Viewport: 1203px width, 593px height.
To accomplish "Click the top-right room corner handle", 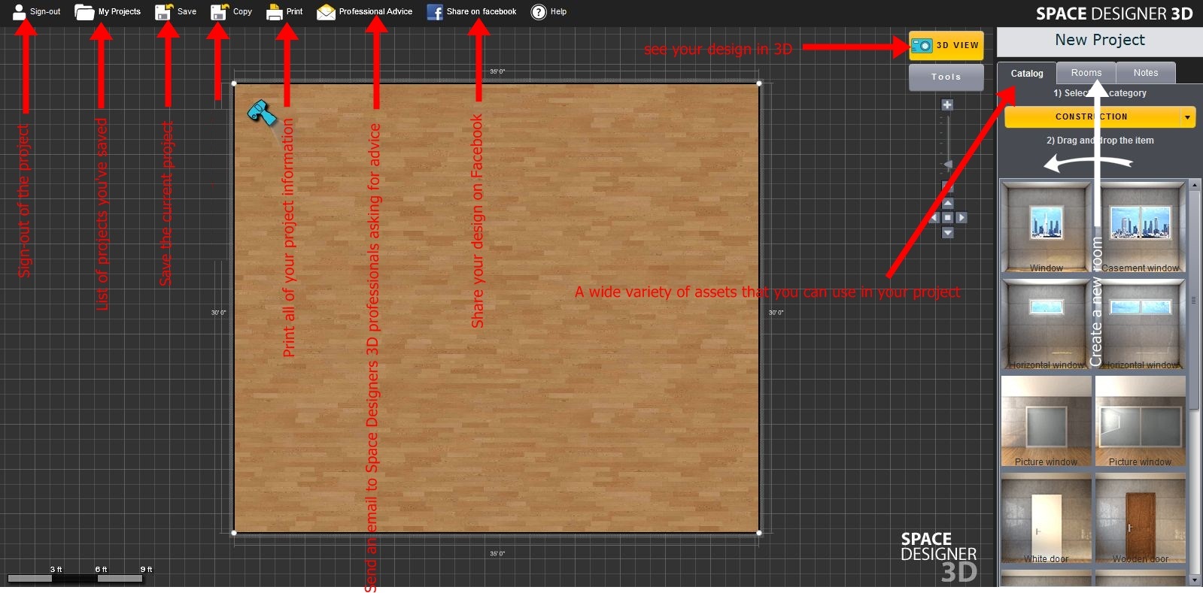I will tap(759, 83).
